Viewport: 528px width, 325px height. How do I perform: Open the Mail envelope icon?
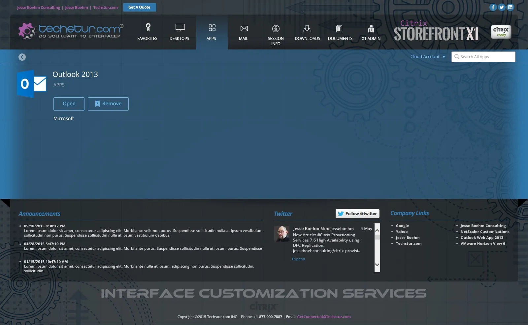tap(244, 28)
